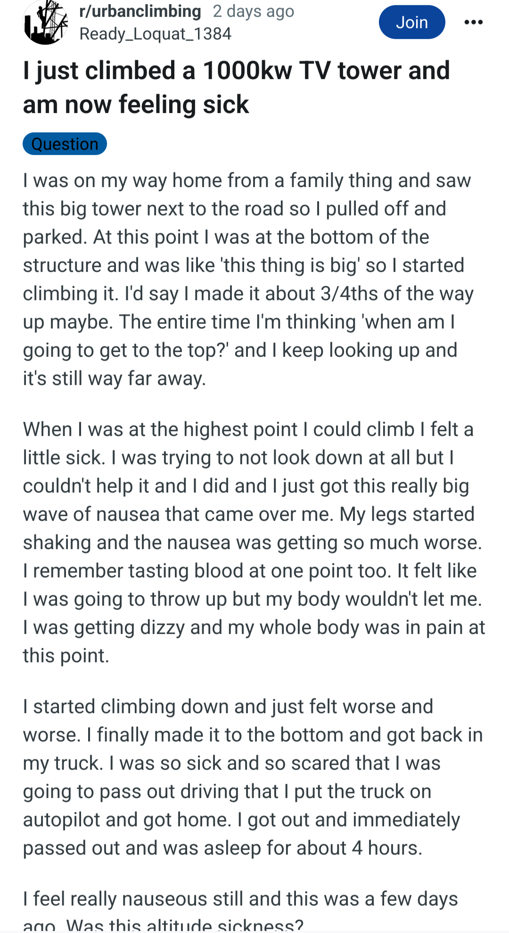This screenshot has height=933, width=509.
Task: Click the '2 days ago' timestamp
Action: (x=253, y=11)
